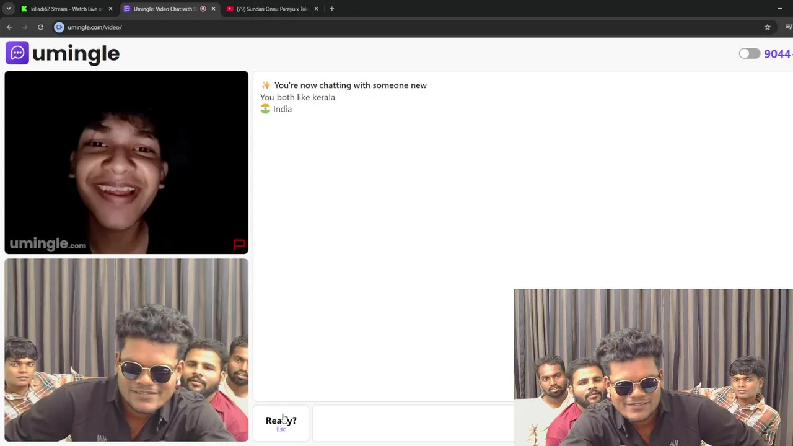Click the 9044 online users counter
793x446 pixels.
(x=778, y=54)
